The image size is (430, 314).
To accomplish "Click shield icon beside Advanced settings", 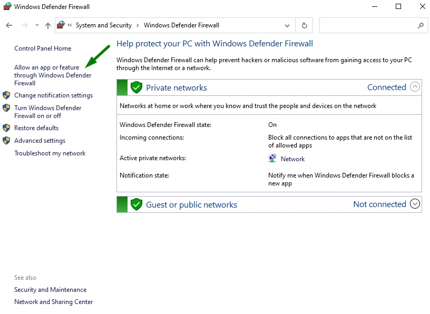I will click(x=6, y=141).
